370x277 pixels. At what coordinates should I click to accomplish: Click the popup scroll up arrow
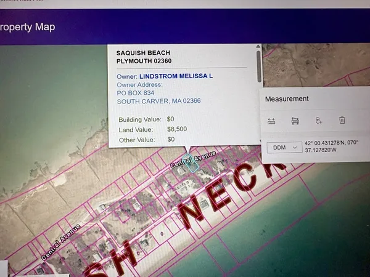point(258,47)
